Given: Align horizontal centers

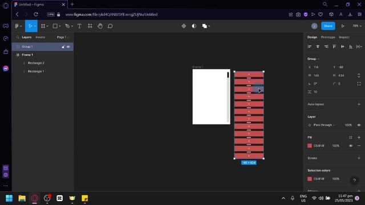Looking at the screenshot, I should (x=318, y=47).
